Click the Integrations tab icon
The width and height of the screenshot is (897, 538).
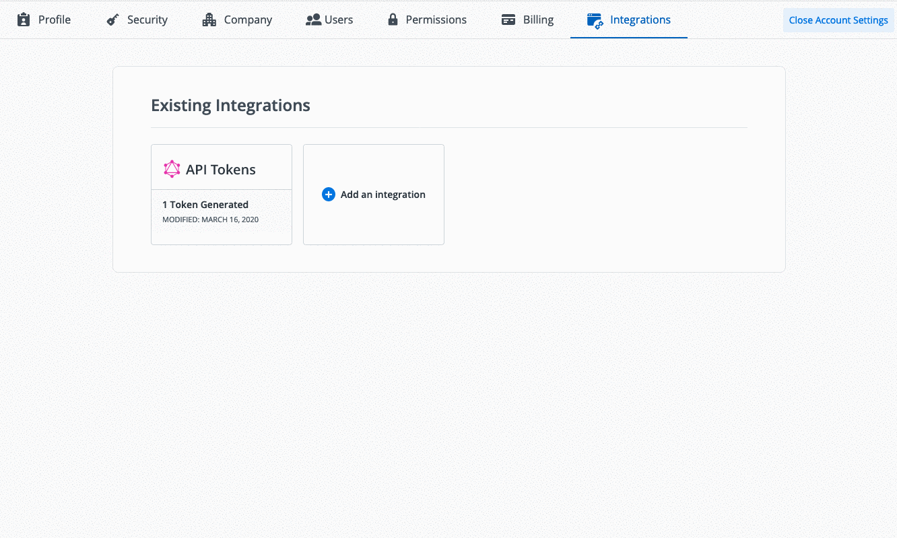[595, 20]
